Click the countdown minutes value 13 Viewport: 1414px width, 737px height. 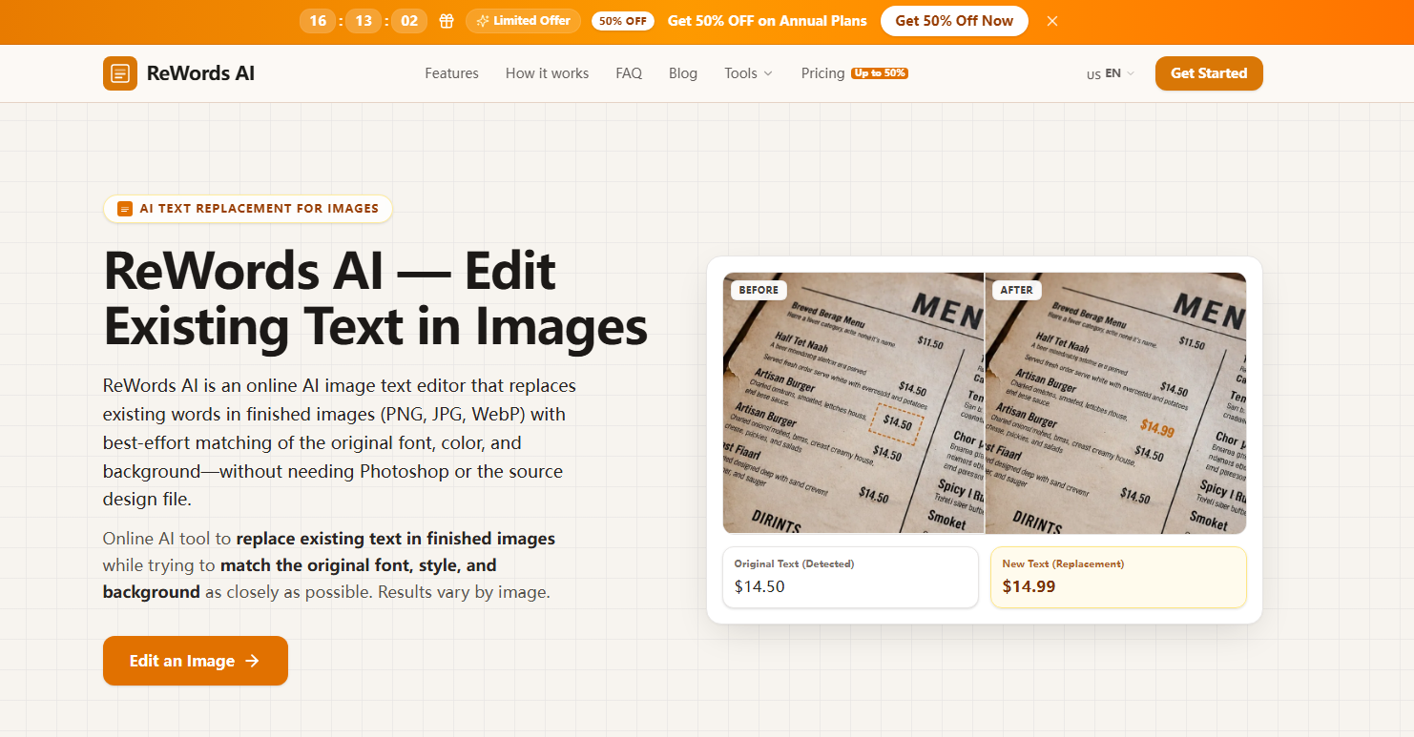[x=364, y=21]
